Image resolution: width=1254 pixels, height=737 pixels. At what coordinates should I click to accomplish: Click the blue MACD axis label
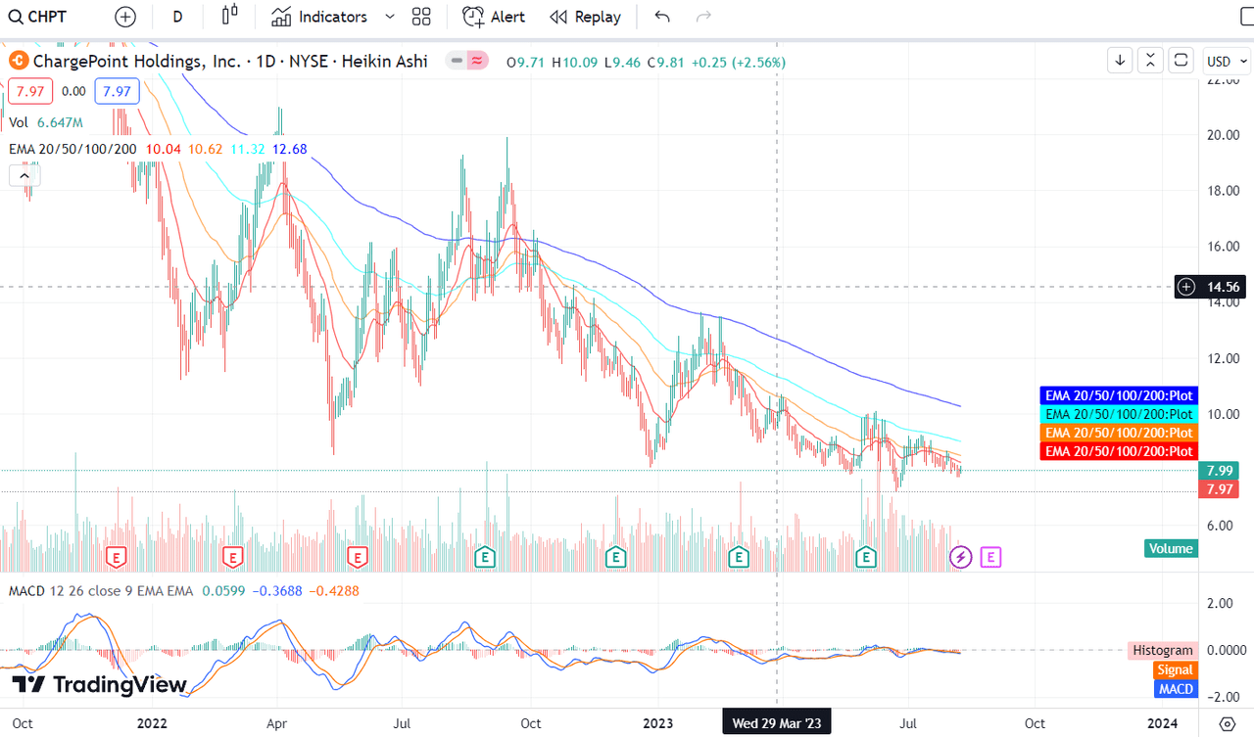pyautogui.click(x=1175, y=689)
